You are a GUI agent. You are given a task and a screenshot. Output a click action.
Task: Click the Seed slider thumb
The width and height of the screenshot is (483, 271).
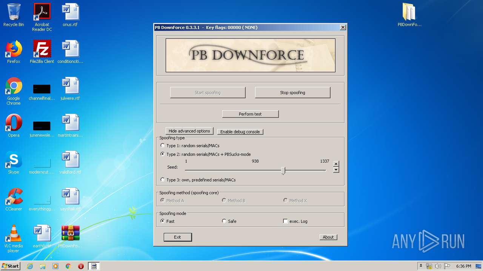(x=283, y=171)
